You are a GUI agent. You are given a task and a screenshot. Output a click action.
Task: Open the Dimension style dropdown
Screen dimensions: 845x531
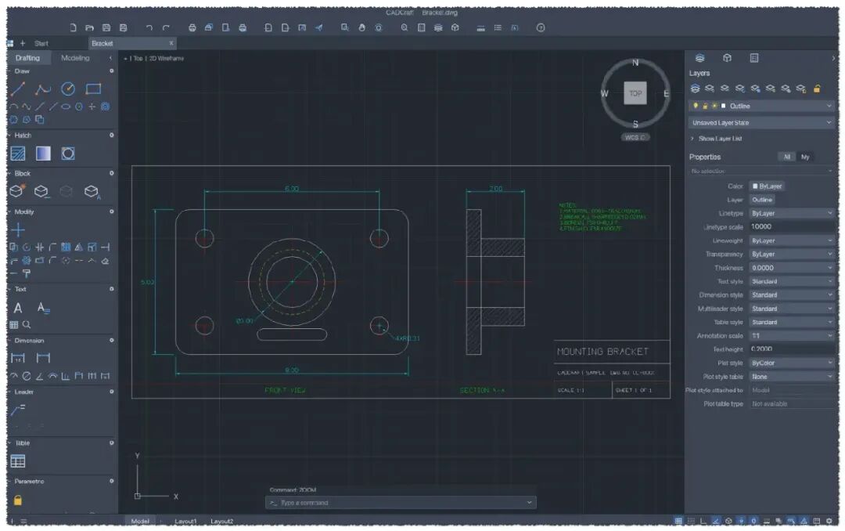pyautogui.click(x=792, y=295)
